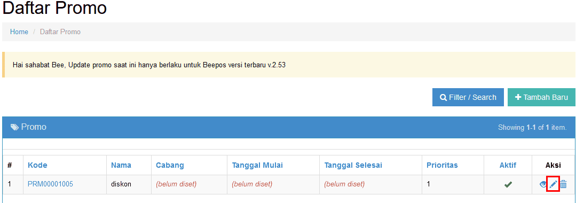The height and width of the screenshot is (203, 576).
Task: Select the Daftar Promo breadcrumb item
Action: (x=60, y=32)
